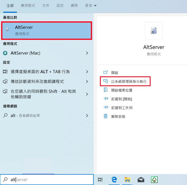This screenshot has height=185, width=187.
Task: Open the green tree app on taskbar
Action: (154, 179)
